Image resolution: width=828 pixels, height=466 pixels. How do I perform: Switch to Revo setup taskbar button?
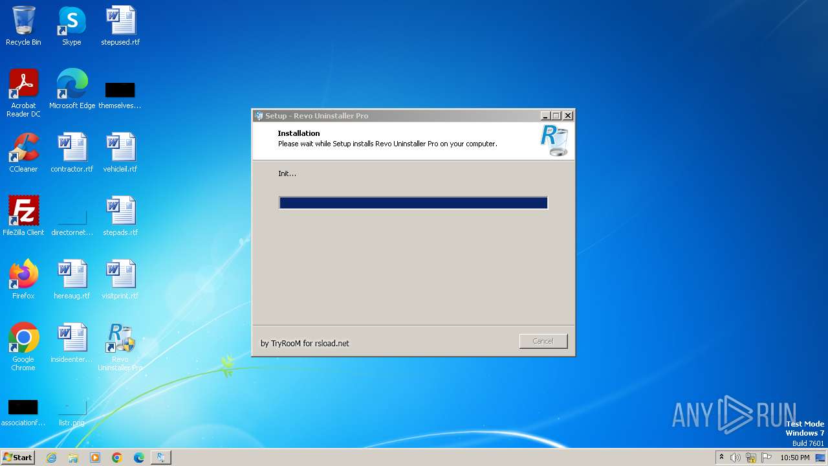(161, 458)
